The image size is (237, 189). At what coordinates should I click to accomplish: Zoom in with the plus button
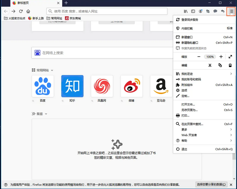pos(221,57)
